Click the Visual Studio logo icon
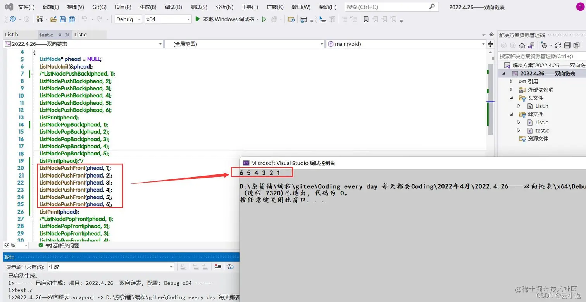 [x=9, y=7]
